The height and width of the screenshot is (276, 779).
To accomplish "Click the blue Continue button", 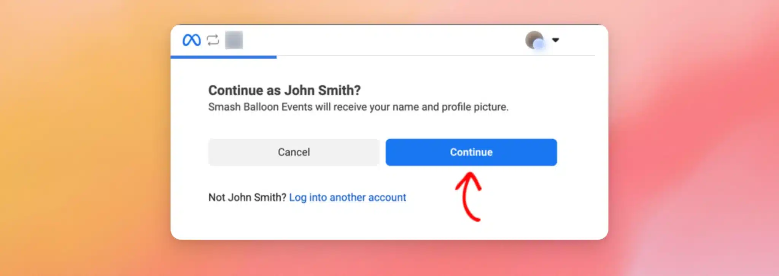I will tap(471, 152).
